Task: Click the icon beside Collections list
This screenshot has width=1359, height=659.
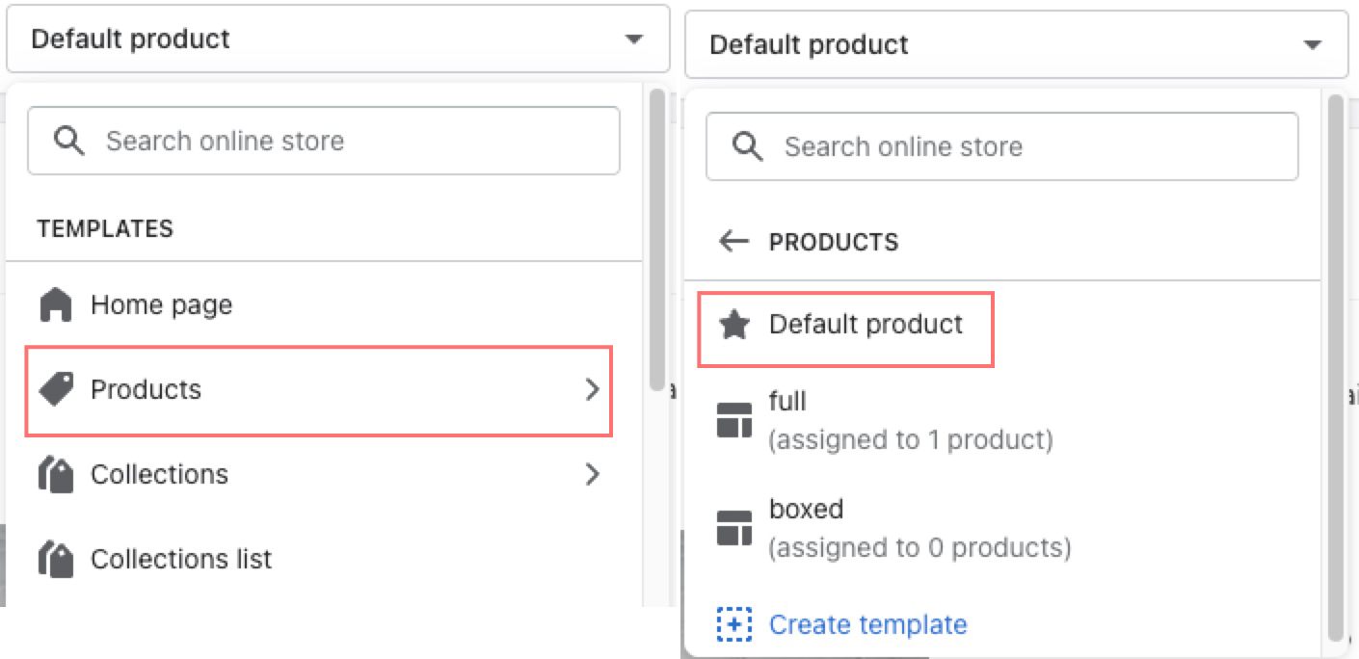Action: [56, 560]
